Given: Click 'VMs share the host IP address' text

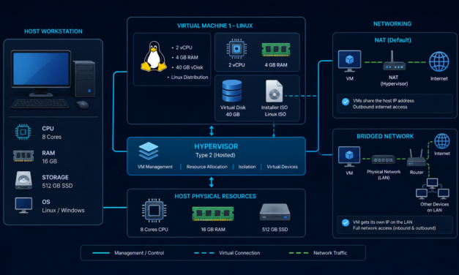Looking at the screenshot, I should click(383, 101).
